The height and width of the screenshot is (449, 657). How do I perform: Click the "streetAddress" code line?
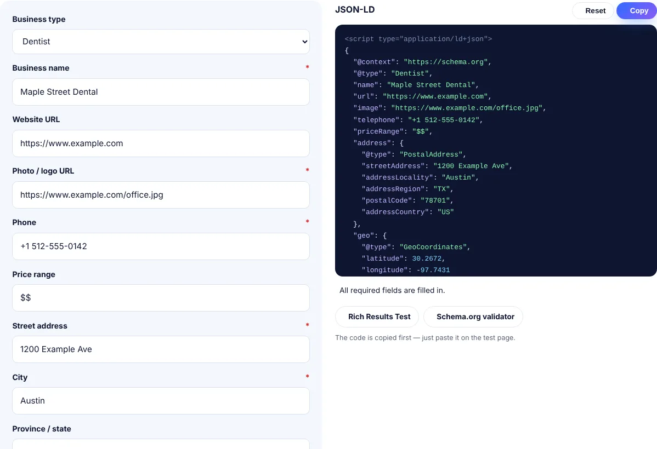click(x=437, y=166)
